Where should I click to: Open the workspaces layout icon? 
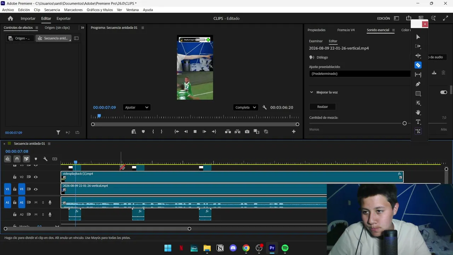tap(396, 18)
